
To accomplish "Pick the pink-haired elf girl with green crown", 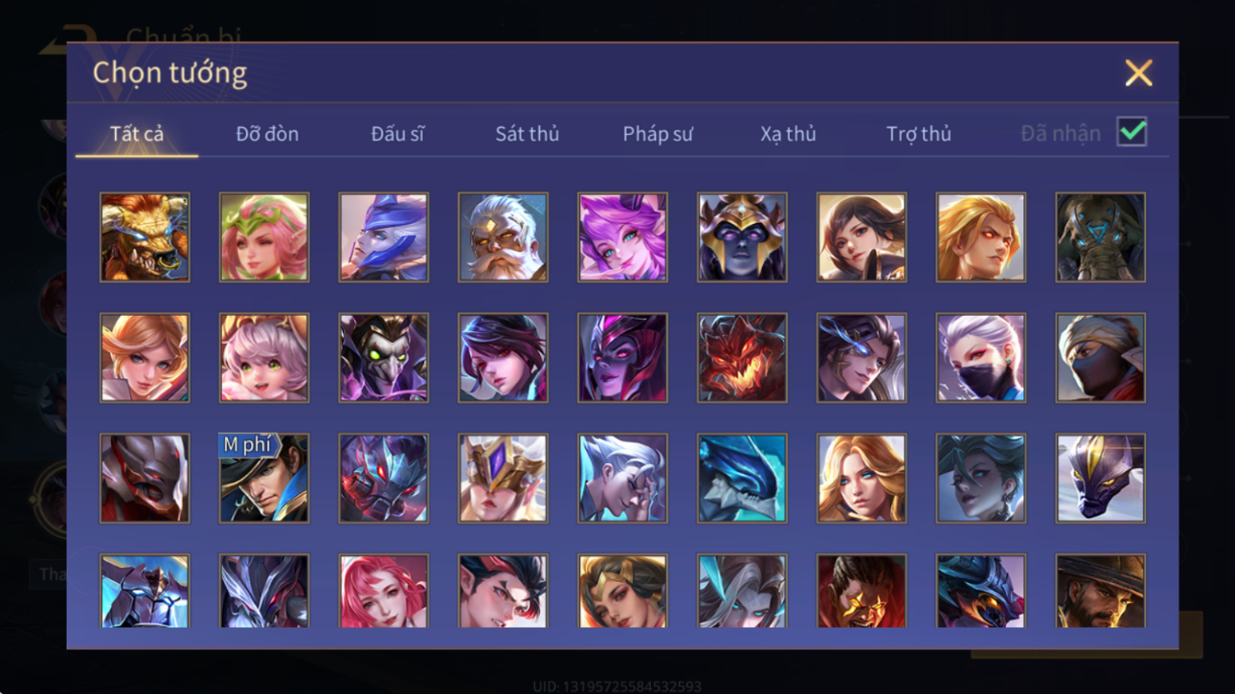I will (x=264, y=237).
